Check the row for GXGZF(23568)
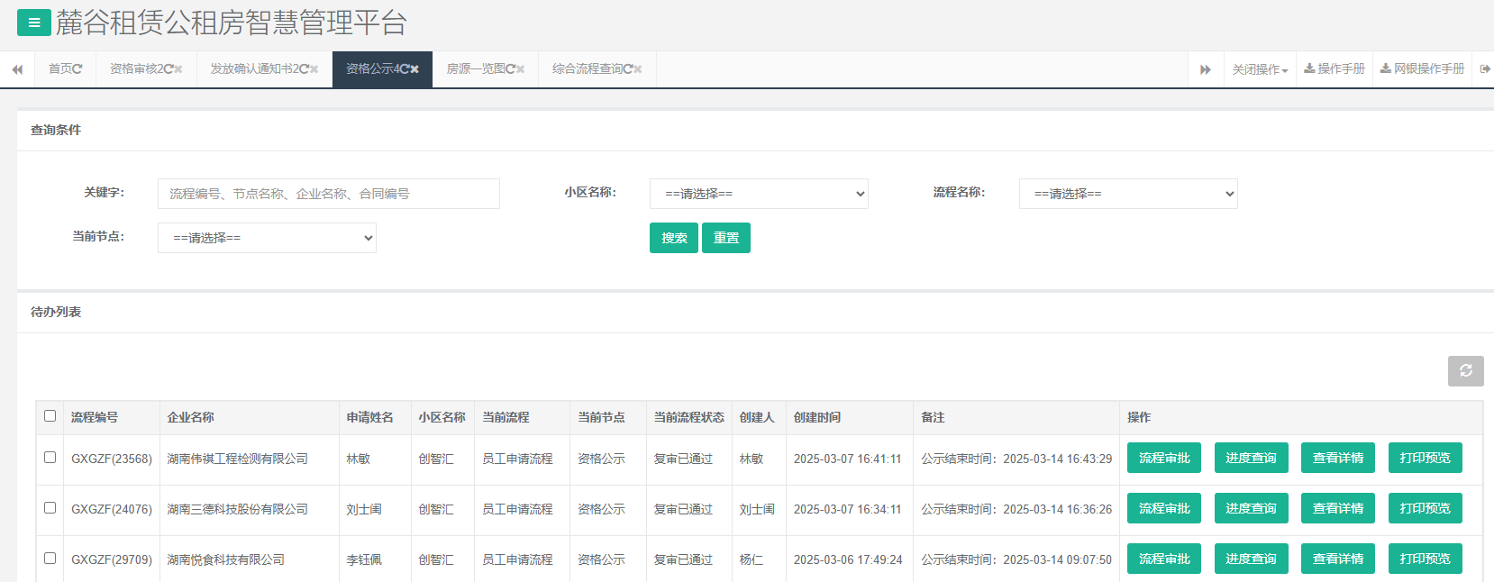This screenshot has height=582, width=1494. click(50, 458)
